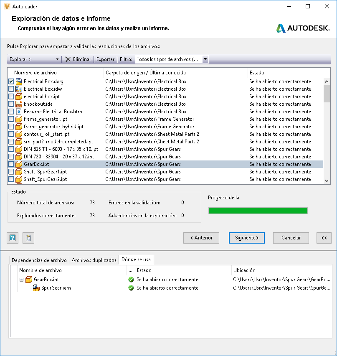Screen dimensions: 337x356
Task: Click Ubicación column header in lower panel
Action: point(281,270)
